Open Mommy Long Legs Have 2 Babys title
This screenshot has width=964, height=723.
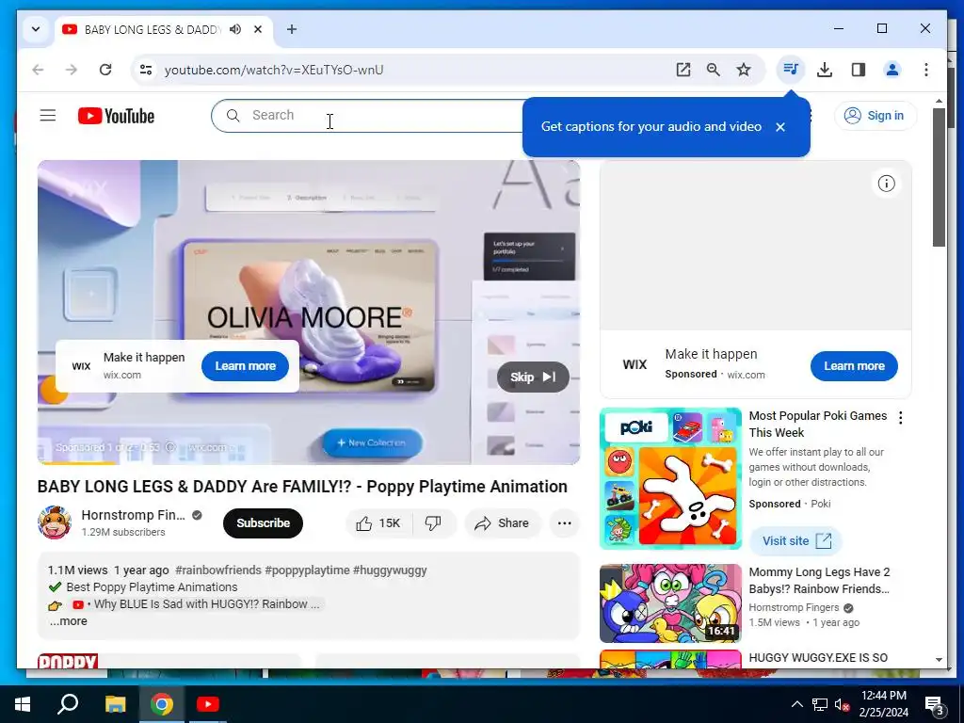point(820,580)
